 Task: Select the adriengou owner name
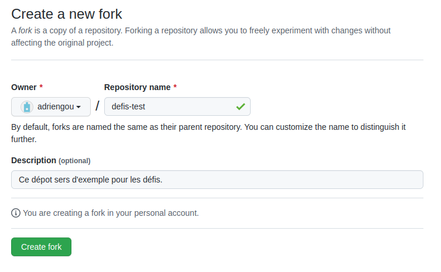55,106
